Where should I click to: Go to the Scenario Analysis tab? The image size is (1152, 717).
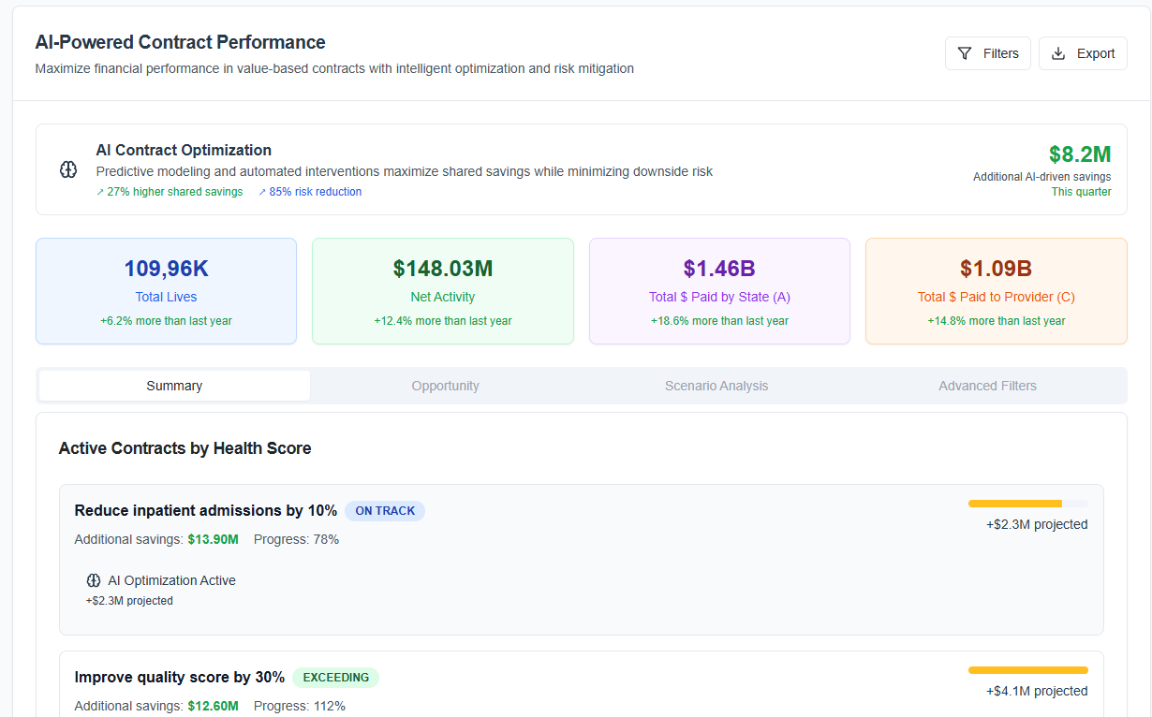716,386
